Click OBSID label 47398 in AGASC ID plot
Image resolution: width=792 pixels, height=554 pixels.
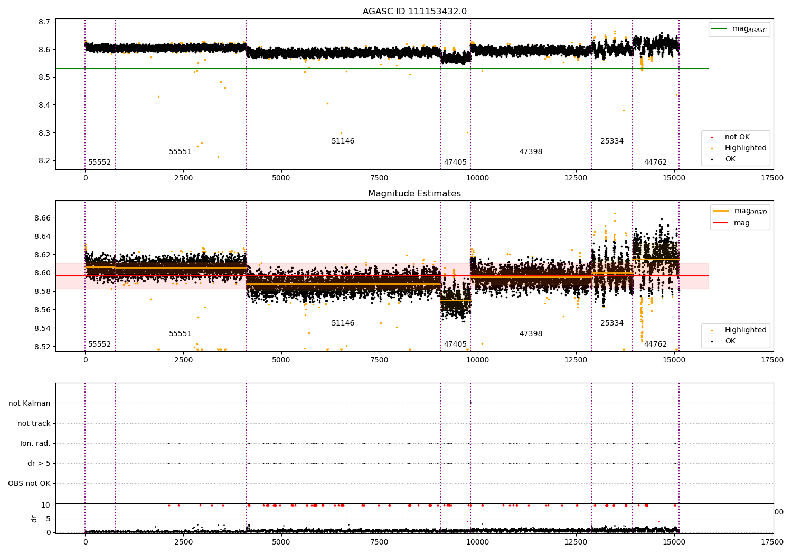531,151
